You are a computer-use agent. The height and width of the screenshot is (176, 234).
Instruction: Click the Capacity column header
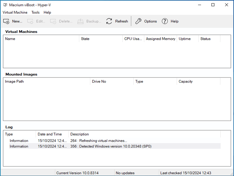click(199, 81)
